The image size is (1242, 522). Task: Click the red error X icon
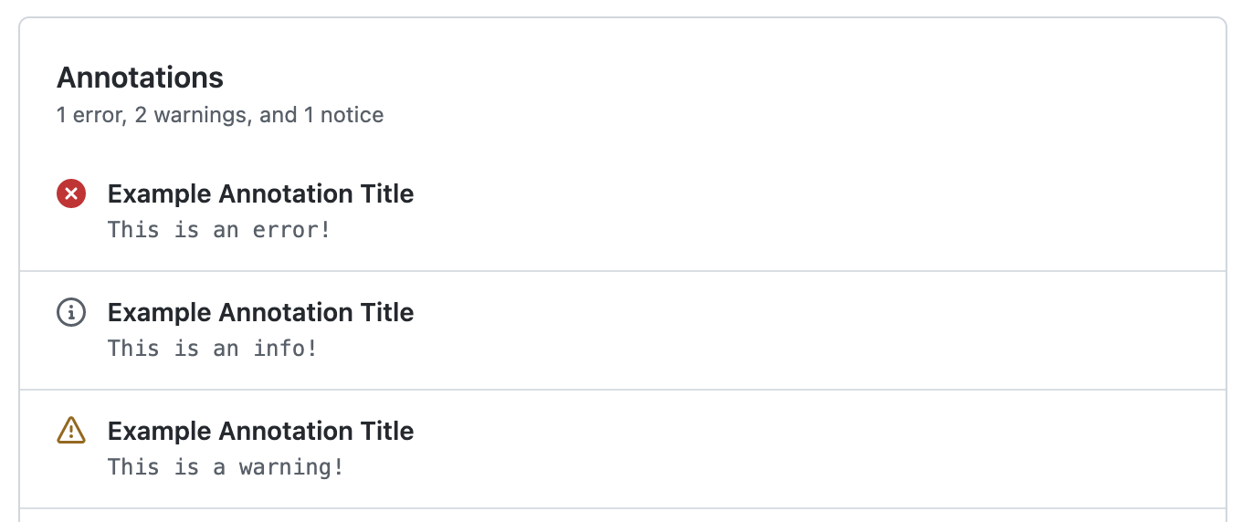(x=71, y=193)
